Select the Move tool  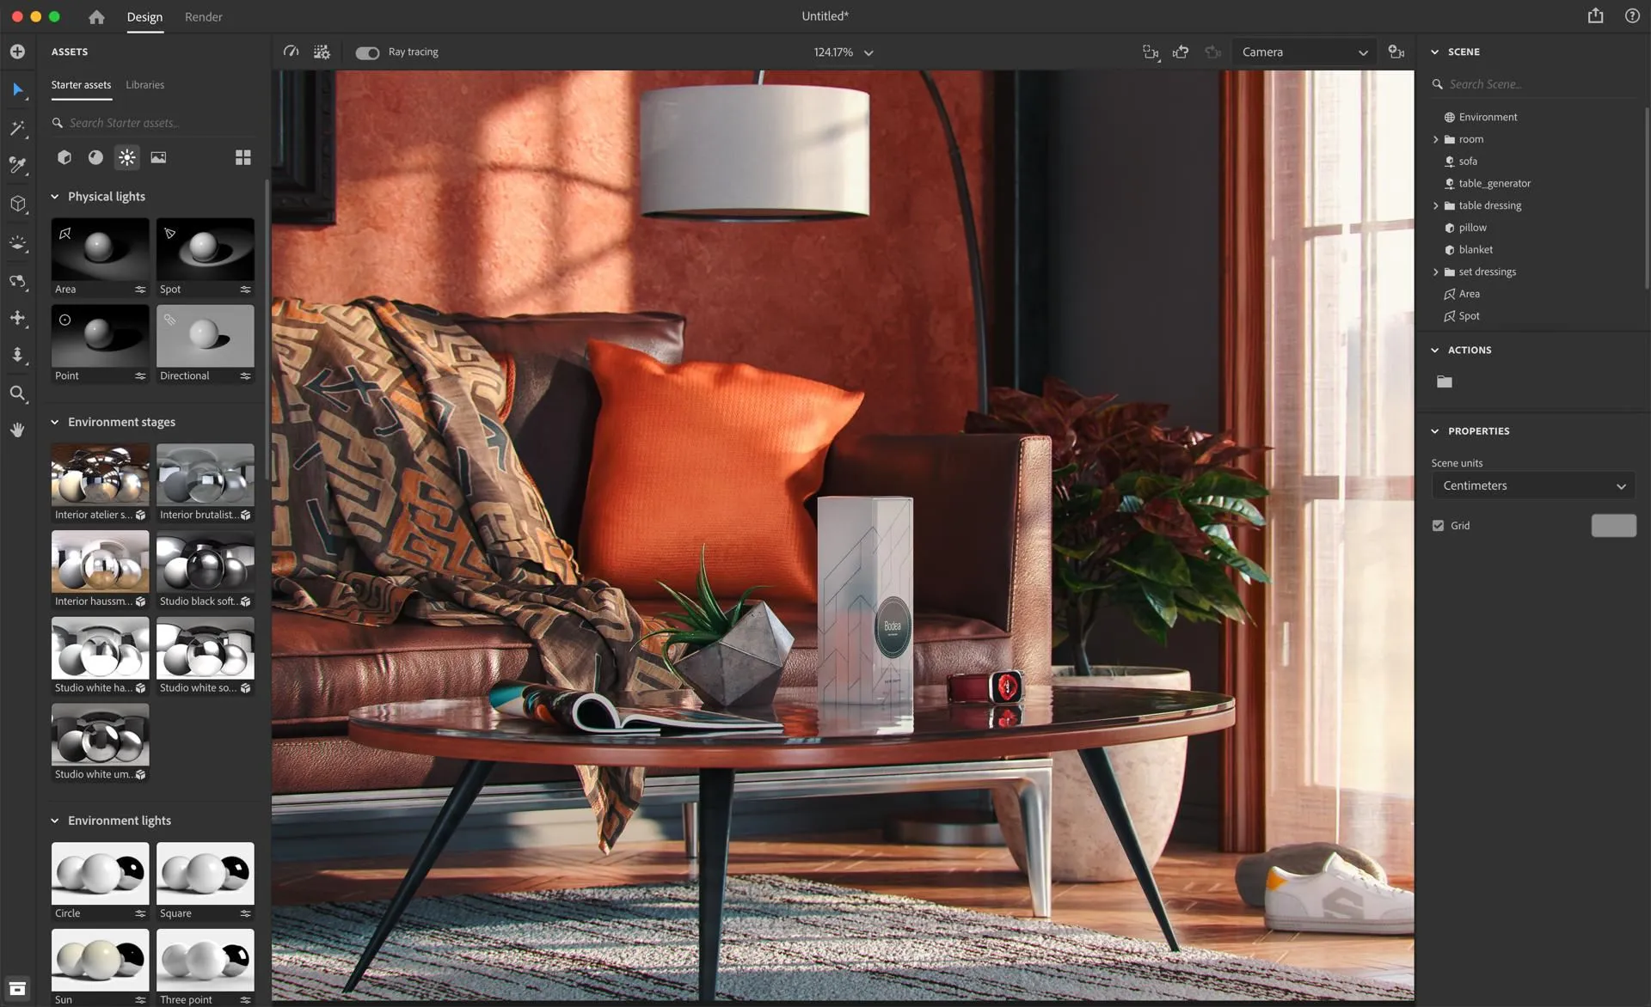[x=17, y=319]
